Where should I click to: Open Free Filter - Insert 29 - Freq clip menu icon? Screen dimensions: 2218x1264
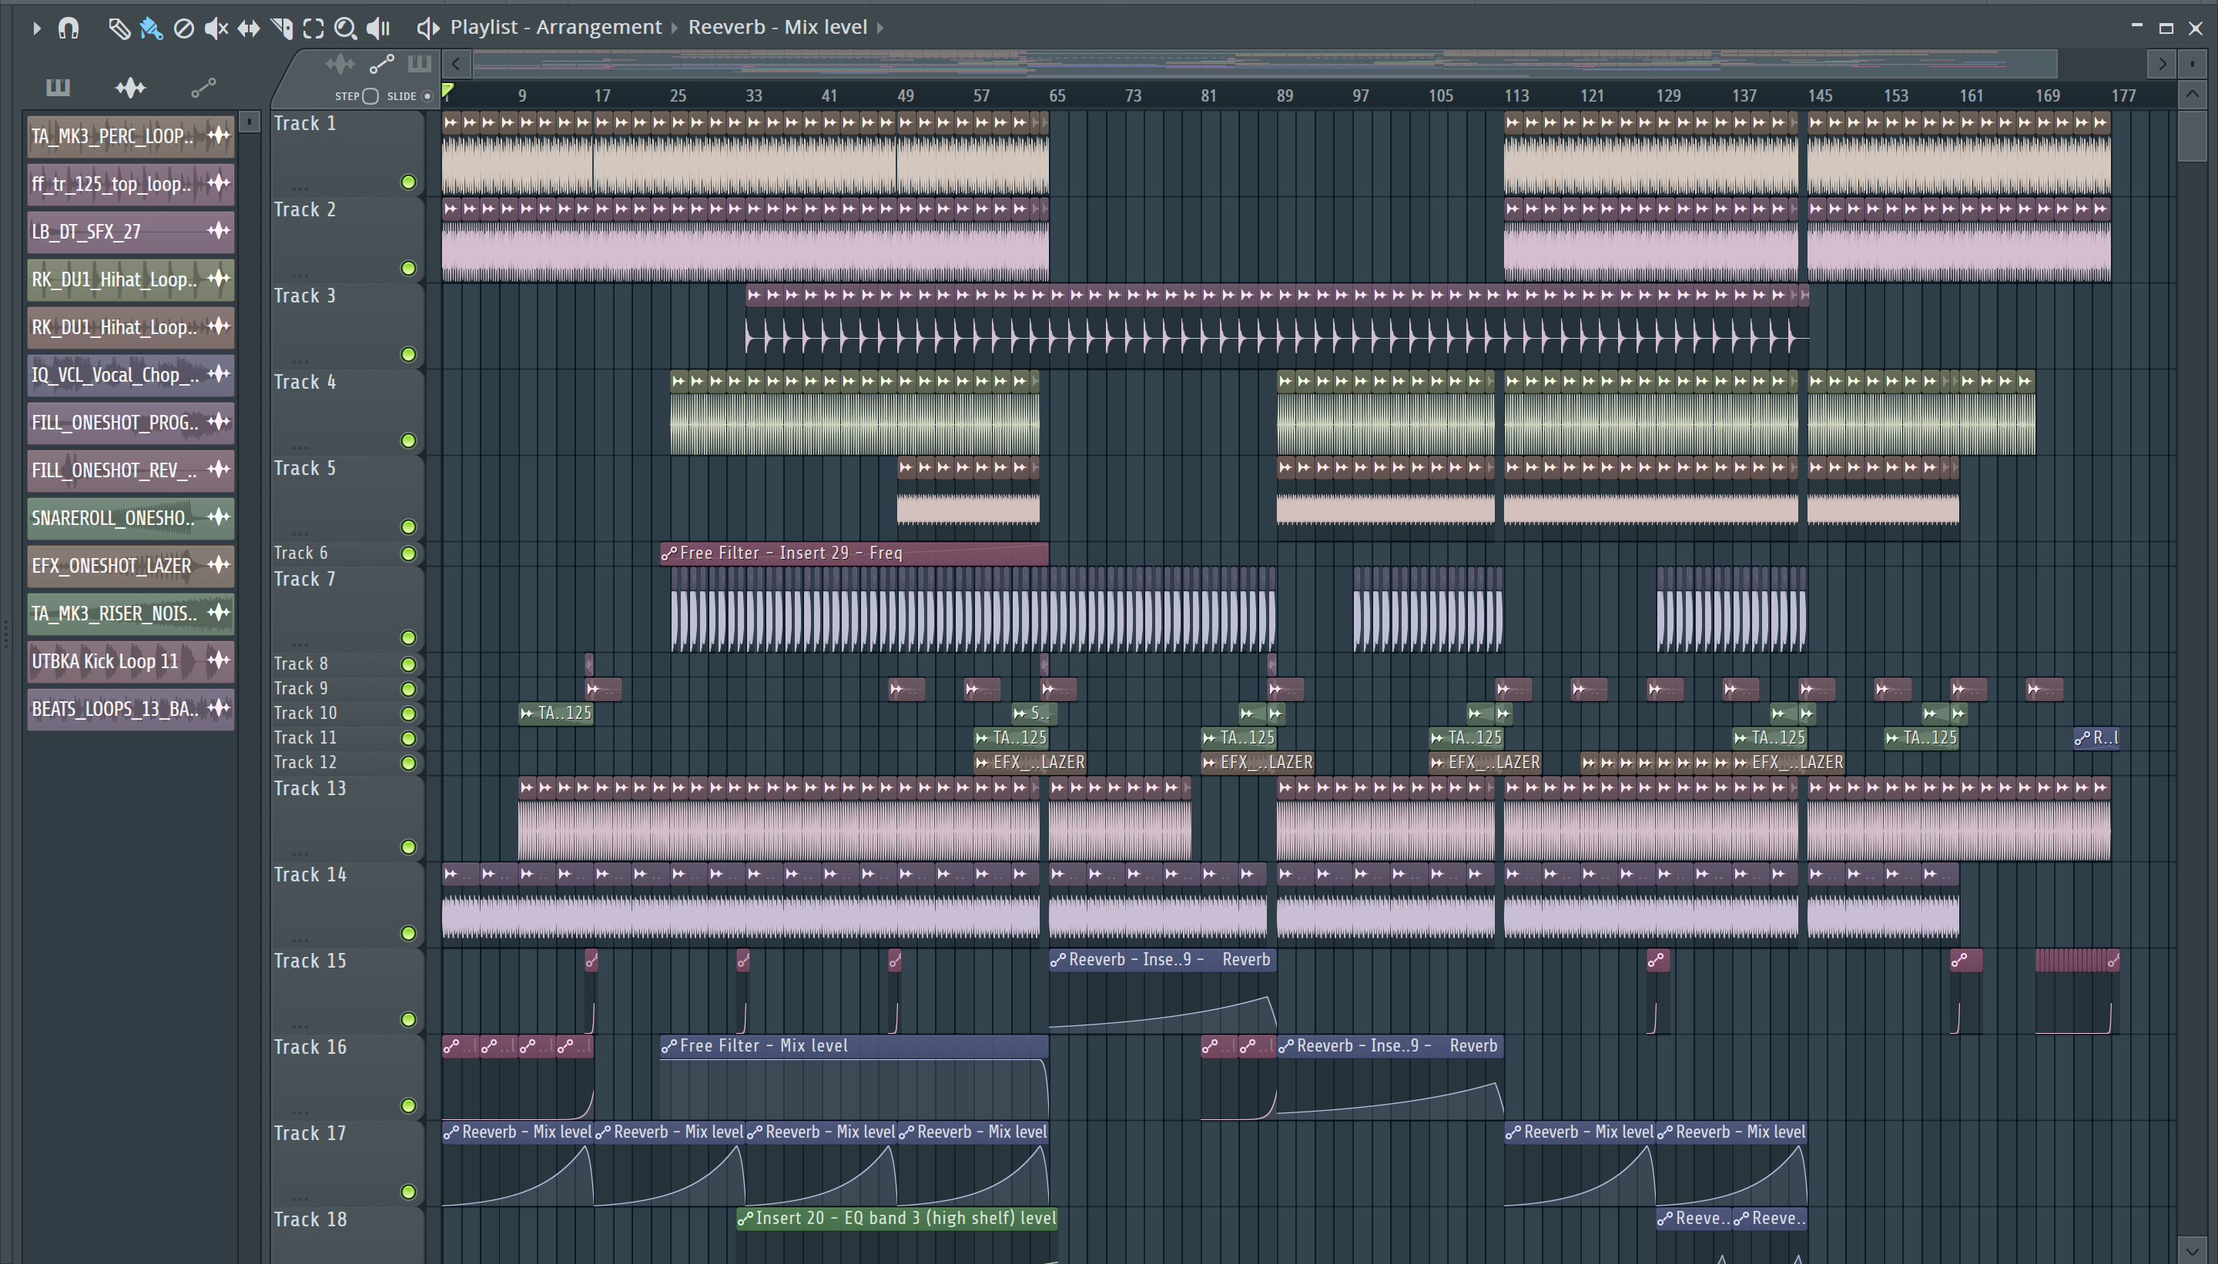point(668,553)
